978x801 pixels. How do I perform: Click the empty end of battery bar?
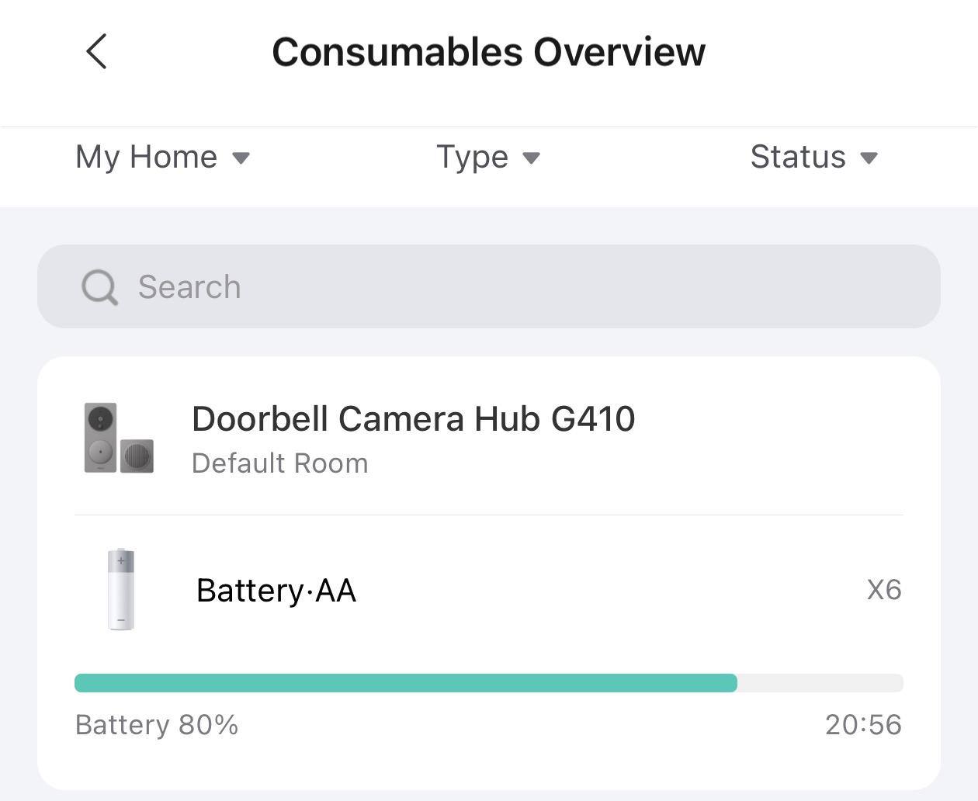[x=820, y=683]
